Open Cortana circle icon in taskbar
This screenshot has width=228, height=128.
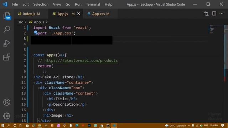pos(15,126)
